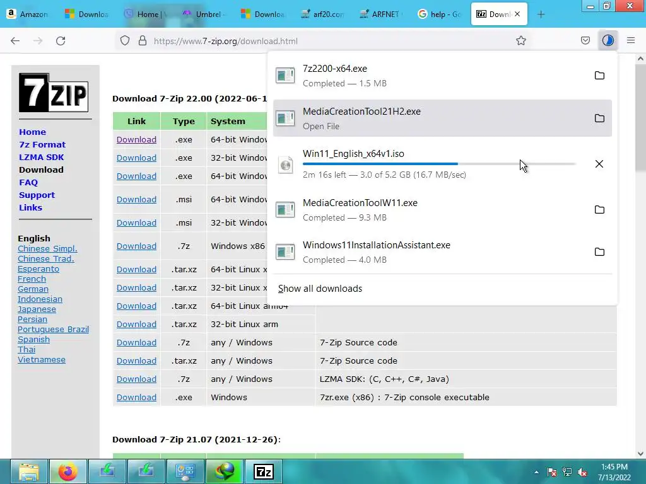The width and height of the screenshot is (646, 484).
Task: Click Show all downloads
Action: (320, 289)
